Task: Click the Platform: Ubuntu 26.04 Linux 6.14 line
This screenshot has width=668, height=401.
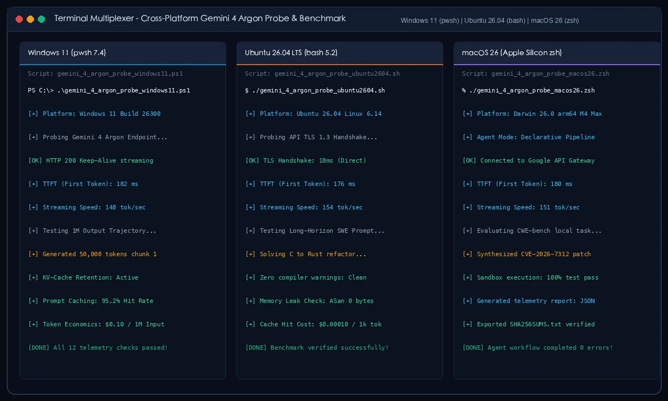Action: point(313,114)
